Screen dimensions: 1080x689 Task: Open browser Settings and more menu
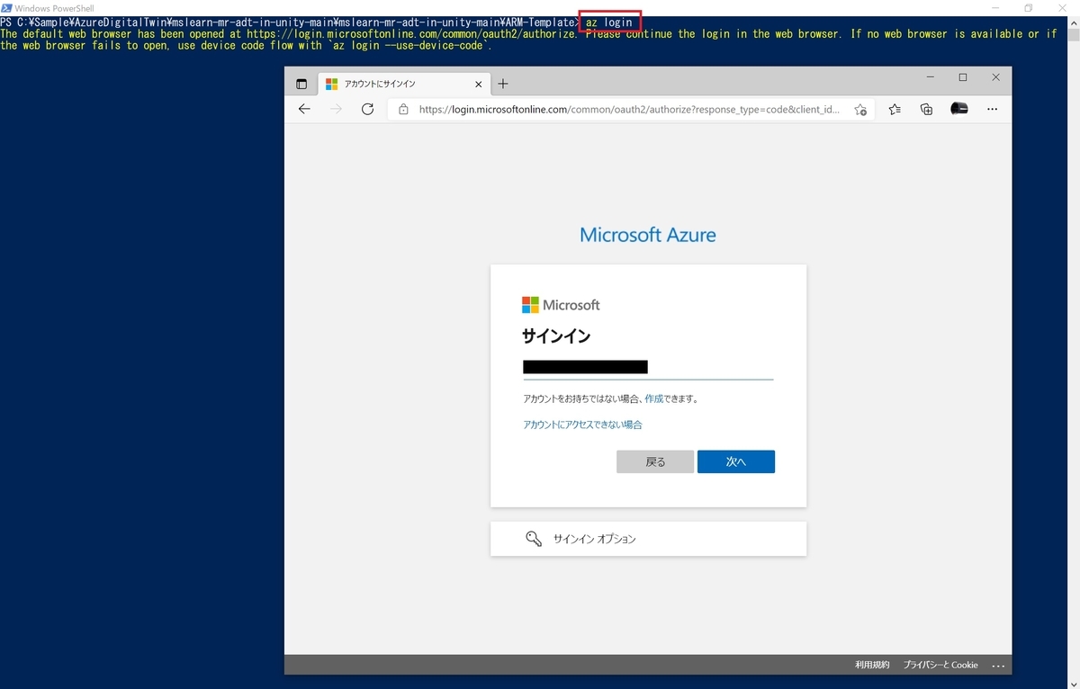point(992,109)
